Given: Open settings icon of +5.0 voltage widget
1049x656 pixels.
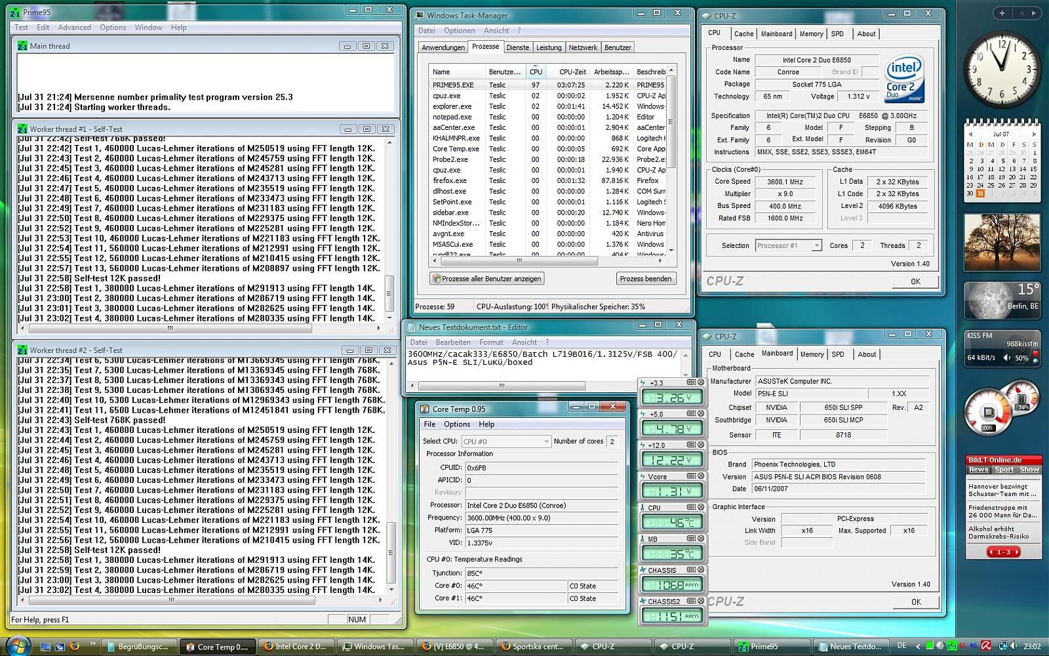Looking at the screenshot, I should pyautogui.click(x=691, y=413).
